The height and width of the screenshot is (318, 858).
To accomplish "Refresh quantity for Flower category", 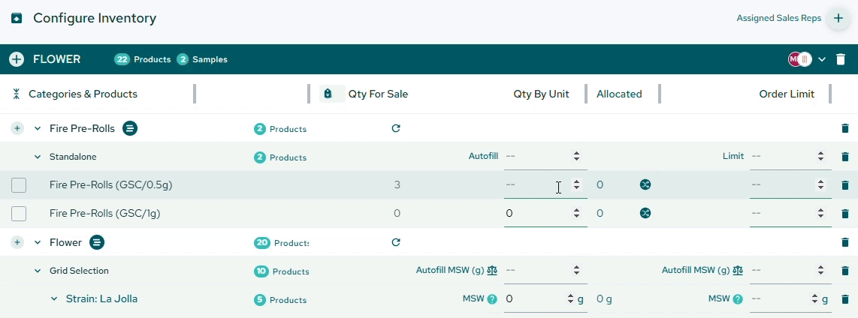I will [x=396, y=242].
